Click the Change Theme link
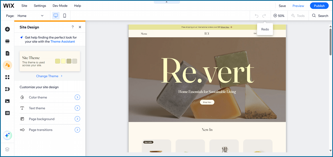Screen dimensions: 333x157 tap(49, 76)
